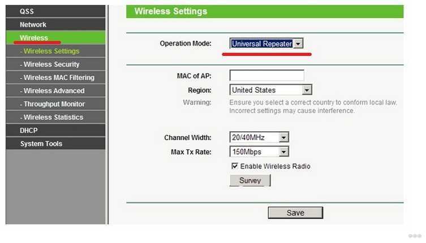Open Wireless MAC Filtering page
Screen dimensions: 426x243
[55, 77]
